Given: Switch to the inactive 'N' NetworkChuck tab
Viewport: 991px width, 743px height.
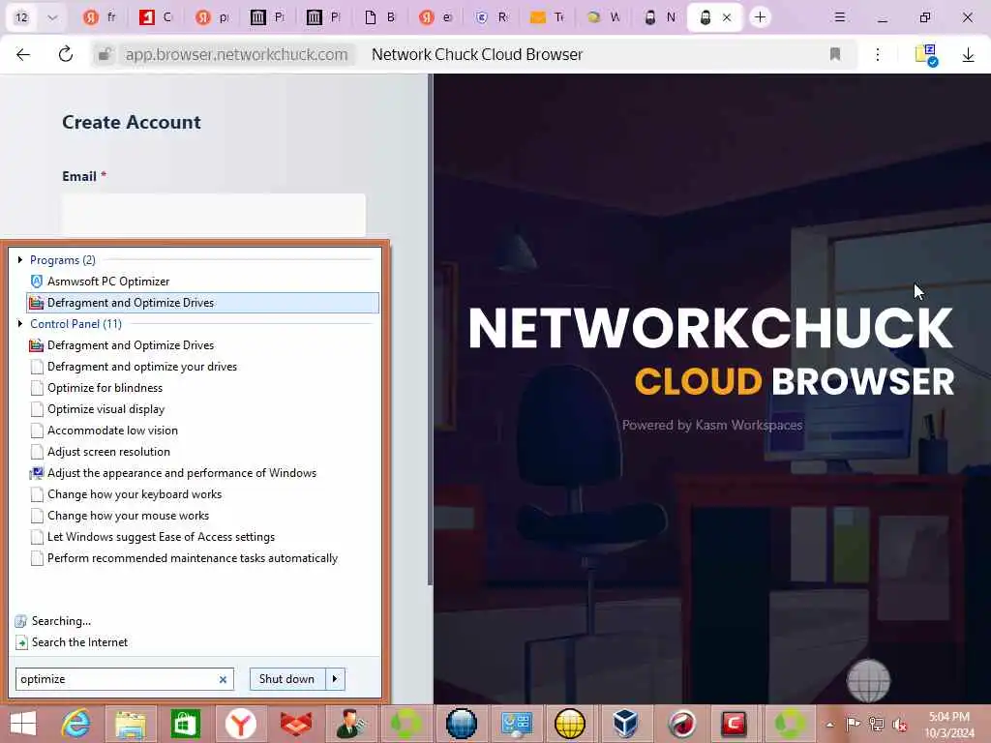Looking at the screenshot, I should pyautogui.click(x=659, y=17).
